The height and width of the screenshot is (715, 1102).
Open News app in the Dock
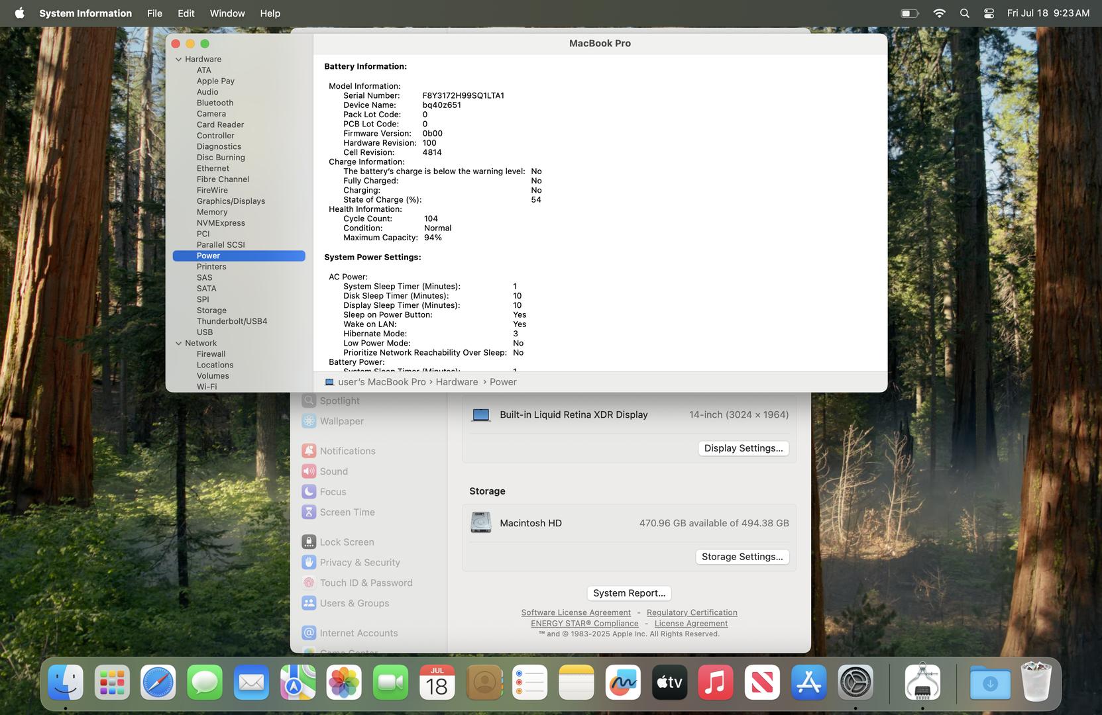(x=762, y=683)
